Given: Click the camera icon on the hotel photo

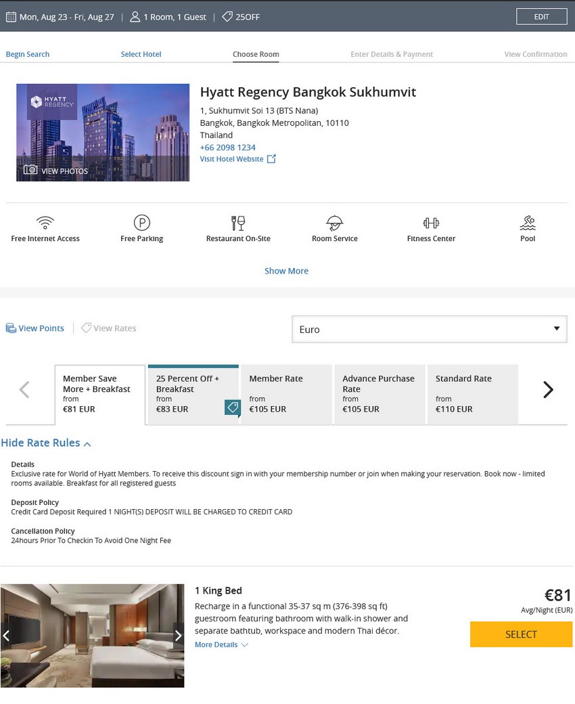Looking at the screenshot, I should (x=30, y=170).
